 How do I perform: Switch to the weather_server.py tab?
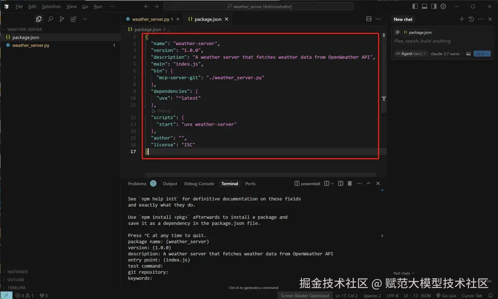pyautogui.click(x=153, y=19)
